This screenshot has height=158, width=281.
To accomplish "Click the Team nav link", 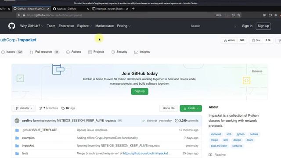I will tap(51, 26).
